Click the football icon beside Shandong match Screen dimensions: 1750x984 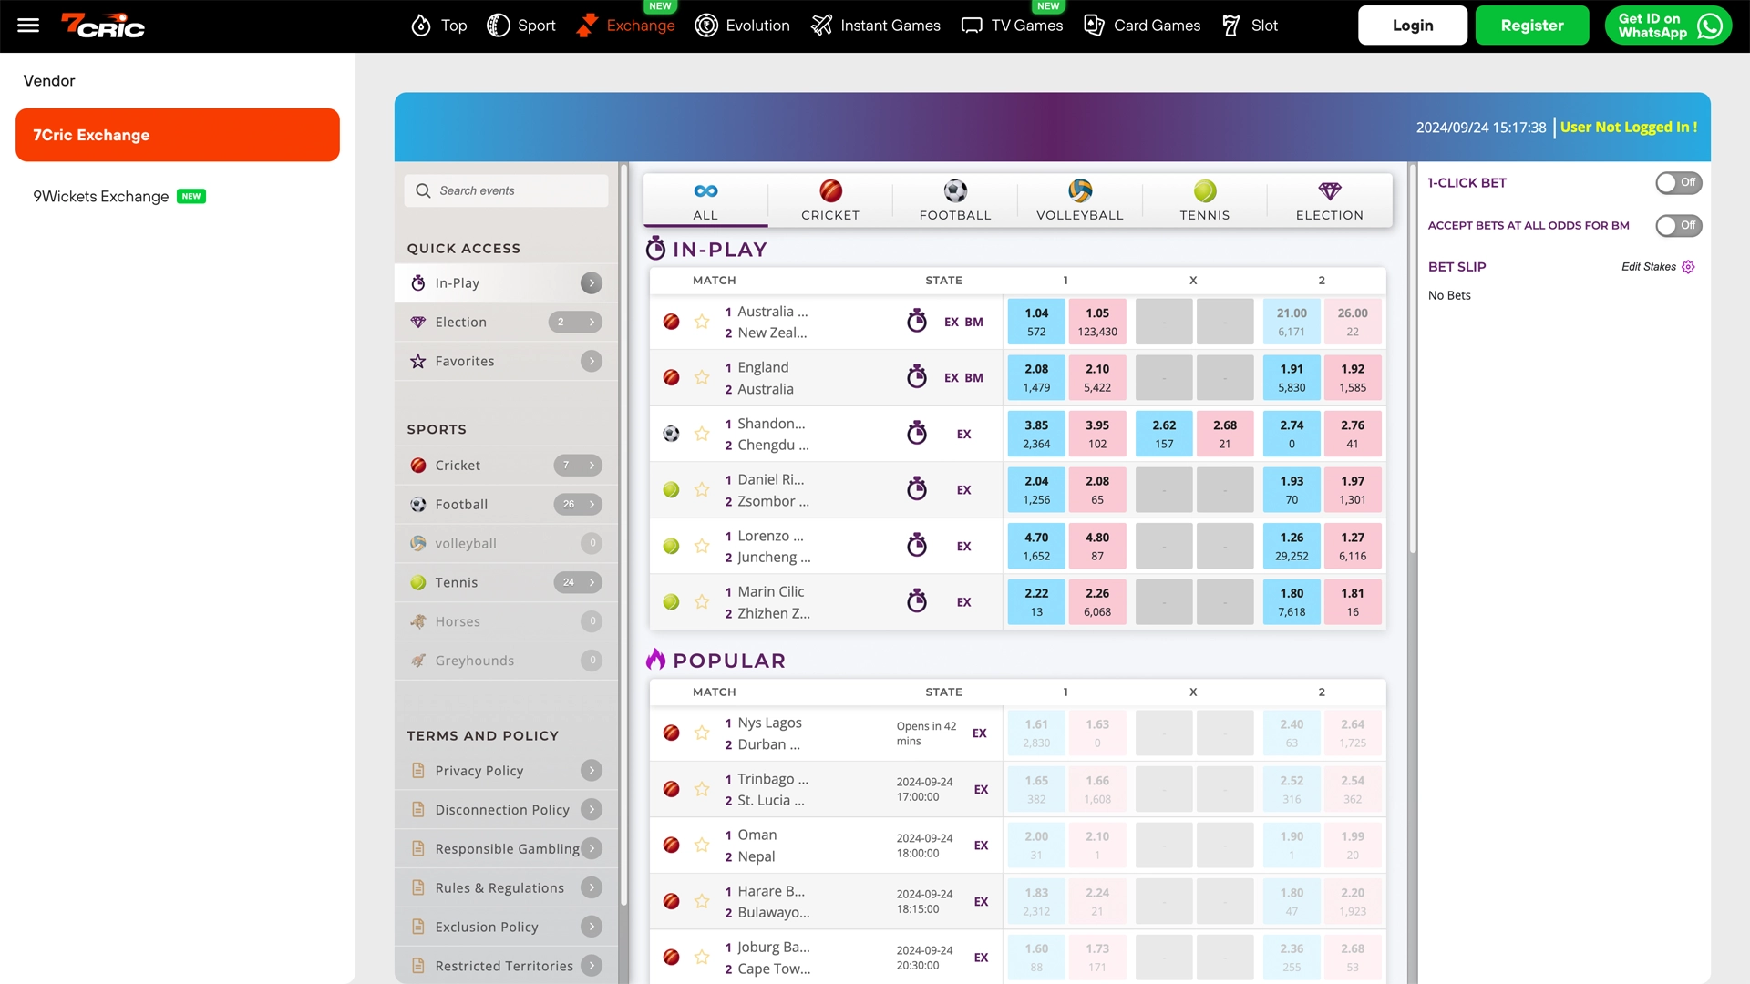point(672,434)
